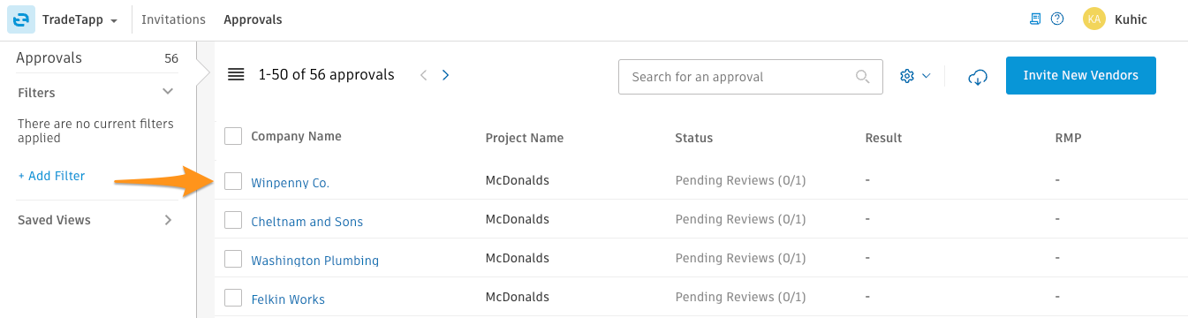Expand the Saved Views section
Image resolution: width=1188 pixels, height=318 pixels.
169,220
